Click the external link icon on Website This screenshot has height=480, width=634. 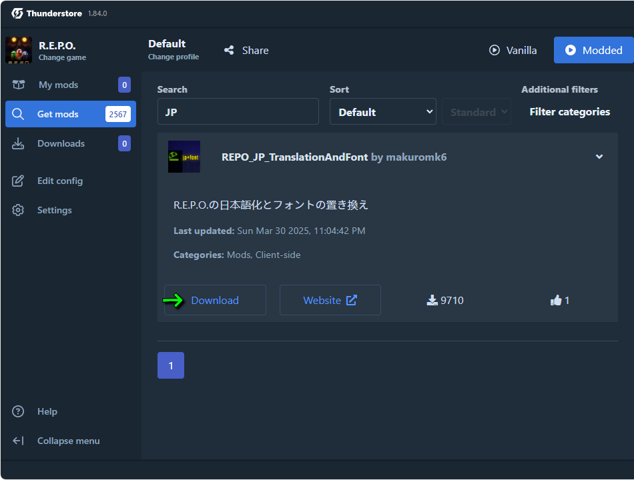351,300
